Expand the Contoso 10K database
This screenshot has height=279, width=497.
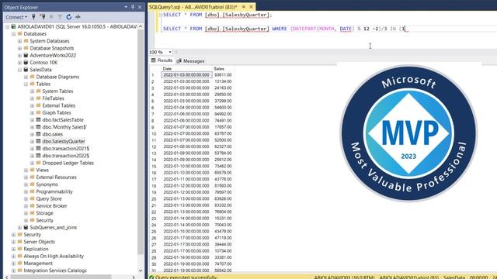point(19,63)
